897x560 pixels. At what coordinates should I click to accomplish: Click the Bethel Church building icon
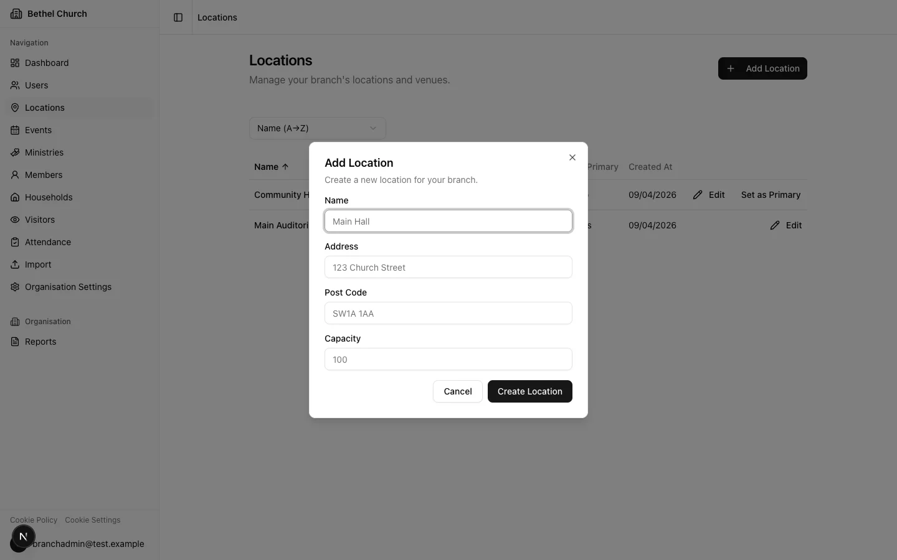(16, 14)
